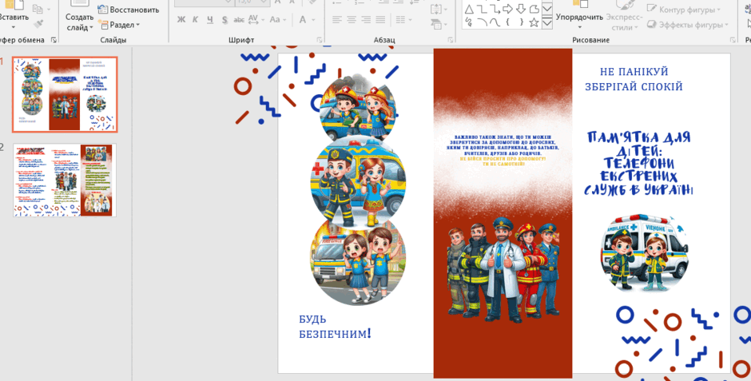Screen dimensions: 751x381
Task: Select the triangle shape
Action: [469, 9]
